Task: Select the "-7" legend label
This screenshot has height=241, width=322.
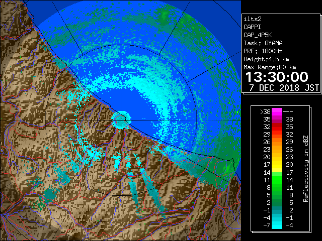Action: pyautogui.click(x=267, y=225)
